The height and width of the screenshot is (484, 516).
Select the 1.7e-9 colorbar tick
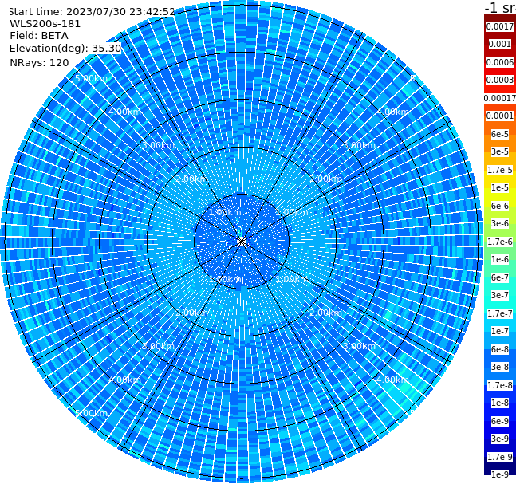point(500,457)
